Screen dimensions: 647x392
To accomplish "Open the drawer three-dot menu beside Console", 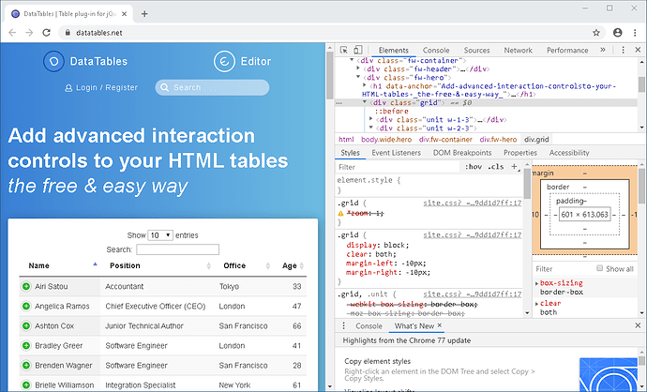I will [343, 325].
